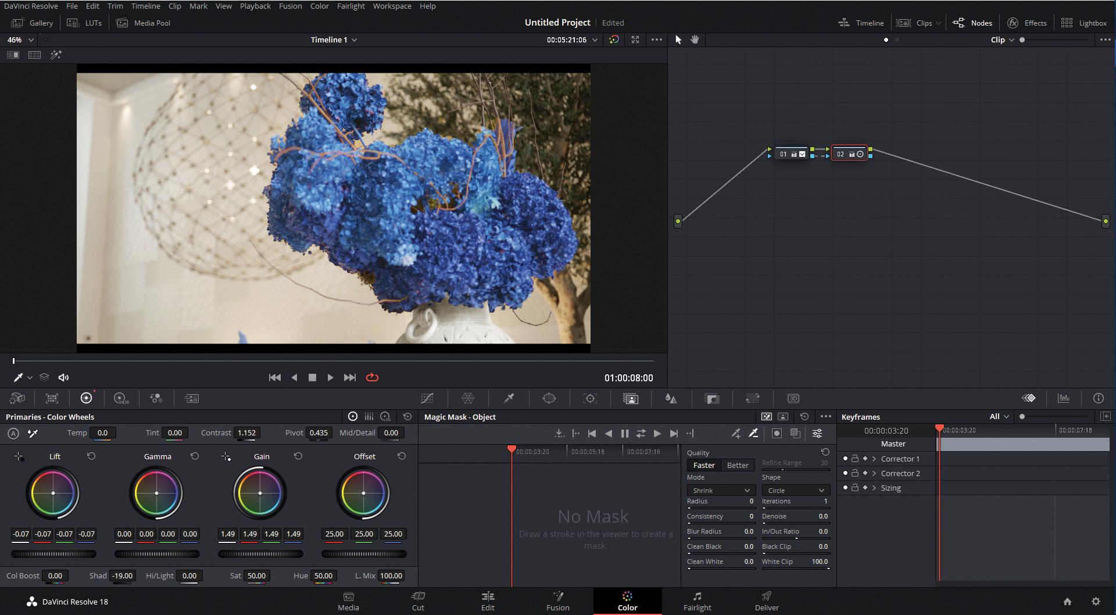Open the Scopes panel icon
1116x615 pixels.
pyautogui.click(x=1063, y=398)
